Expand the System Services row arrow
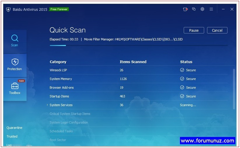 pyautogui.click(x=47, y=105)
